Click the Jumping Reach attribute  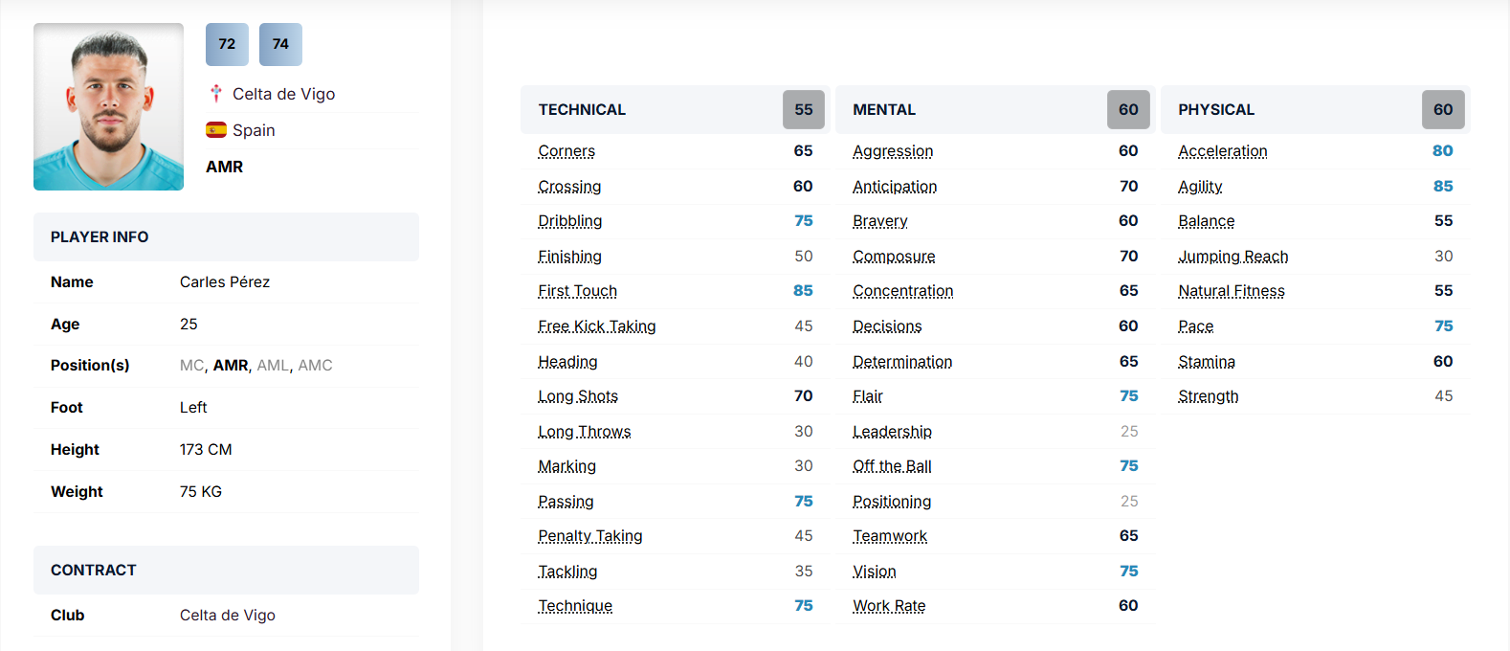pos(1232,257)
